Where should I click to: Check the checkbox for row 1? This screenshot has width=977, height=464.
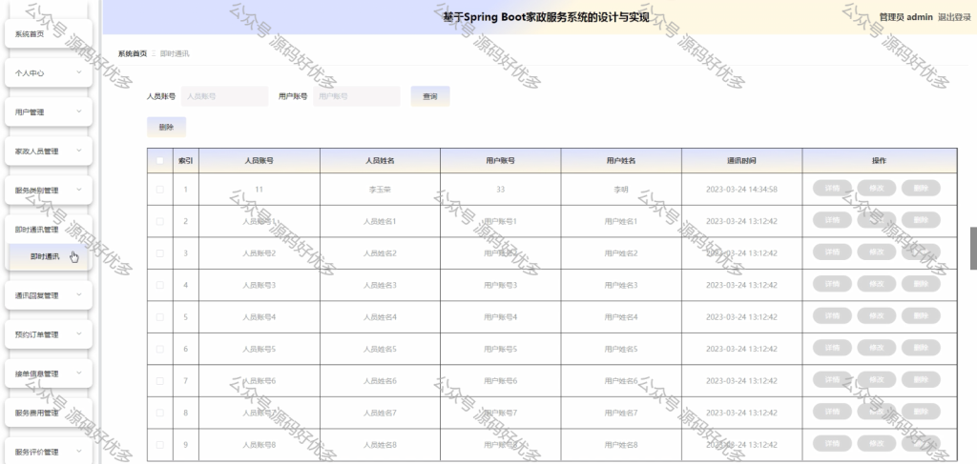click(160, 189)
